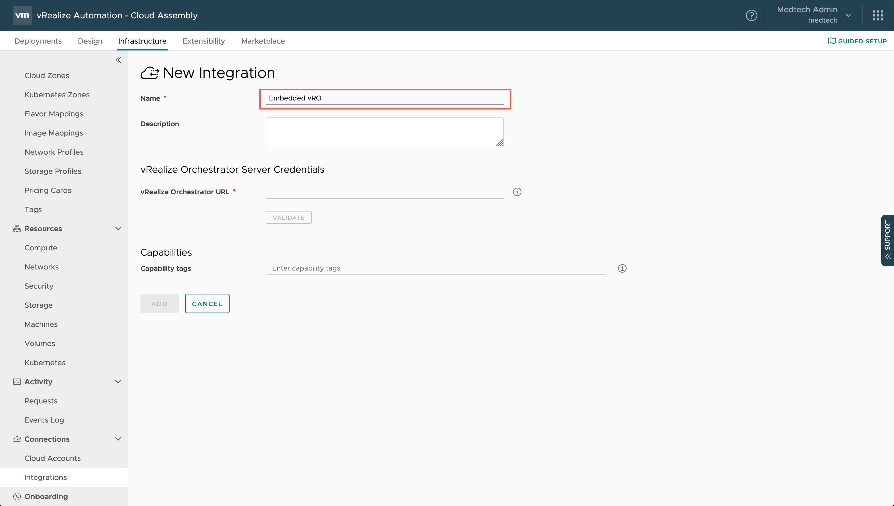Switch to the Extensibility tab
The width and height of the screenshot is (894, 506).
[204, 41]
